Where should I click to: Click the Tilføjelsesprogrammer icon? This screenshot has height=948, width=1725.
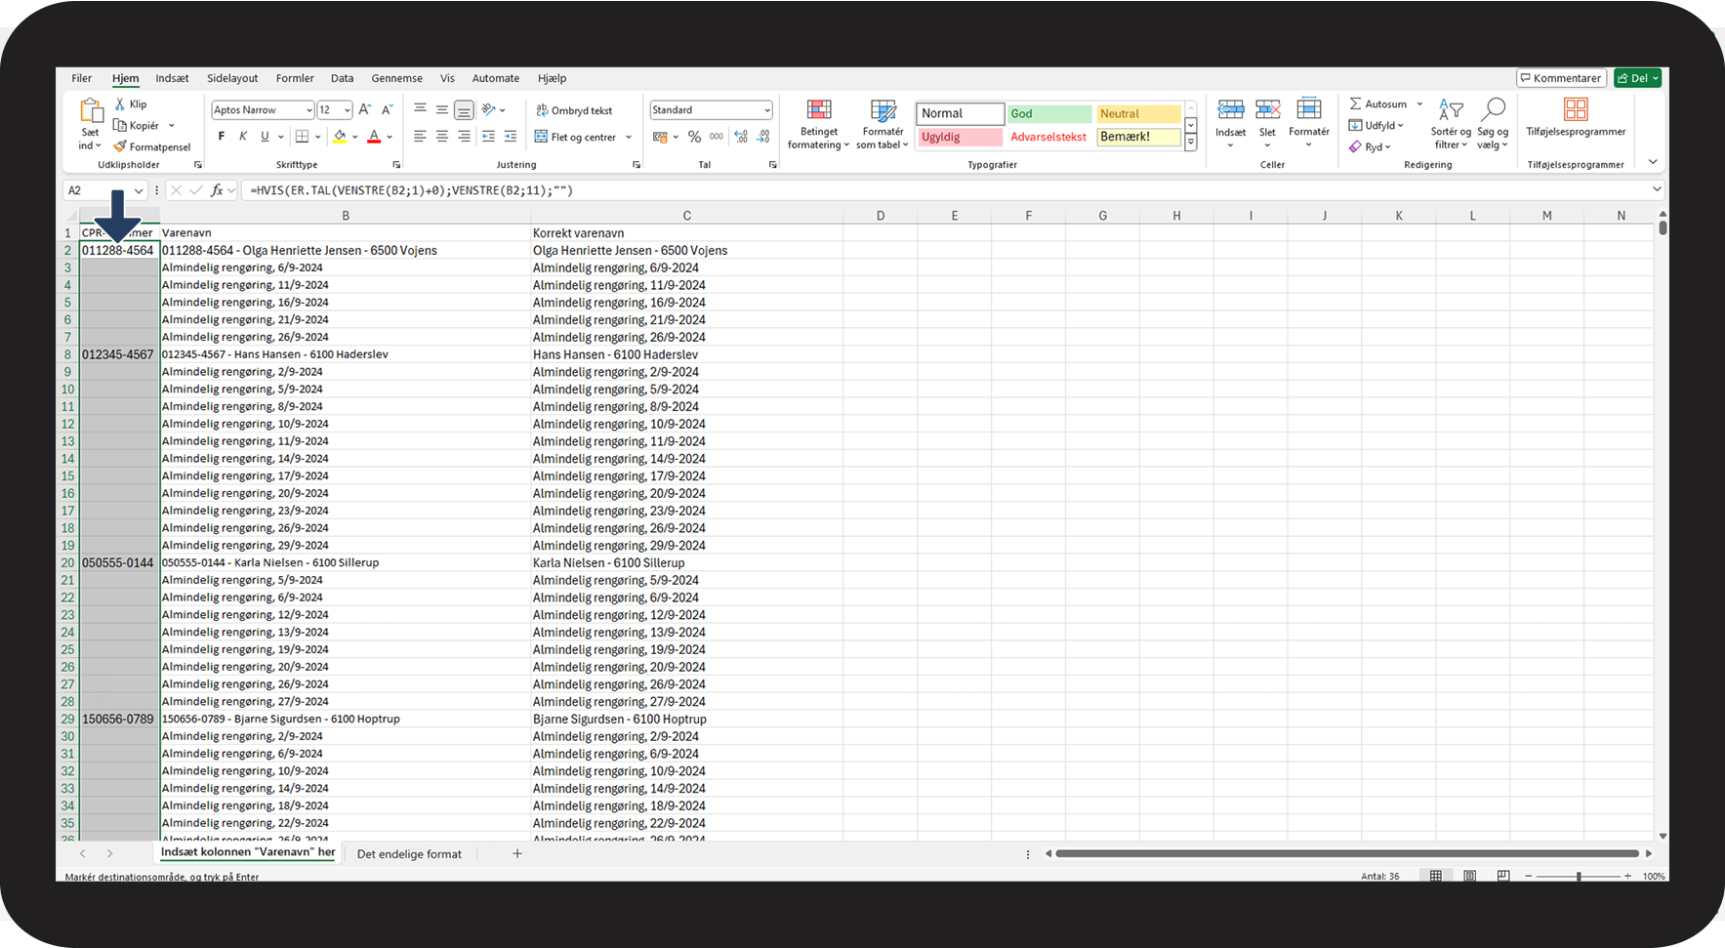point(1575,109)
